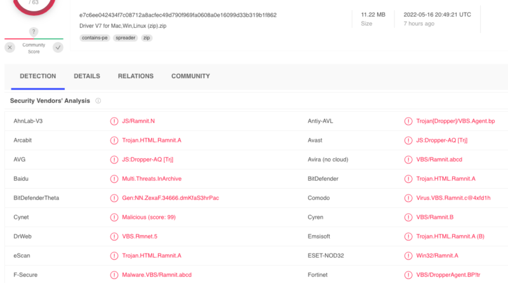
Task: Select the DETECTION tab
Action: (x=38, y=76)
